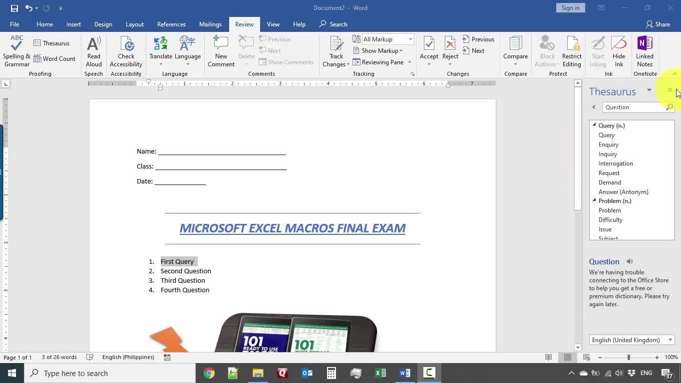Select the synonym Interrogation
681x383 pixels.
[x=616, y=164]
